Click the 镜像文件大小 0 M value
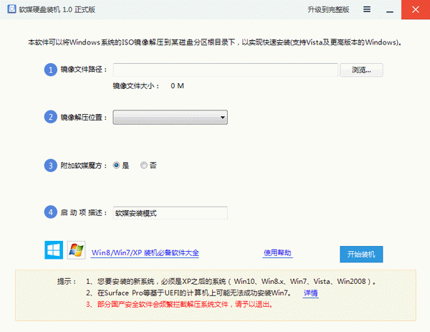Image resolution: width=430 pixels, height=332 pixels. click(177, 86)
